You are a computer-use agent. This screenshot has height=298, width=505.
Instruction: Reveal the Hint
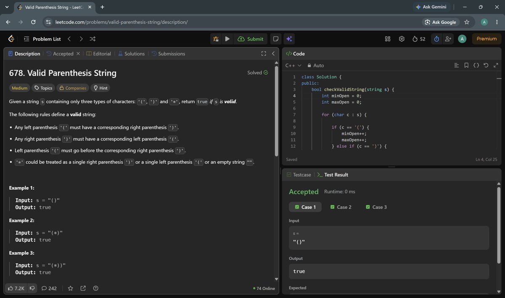101,88
